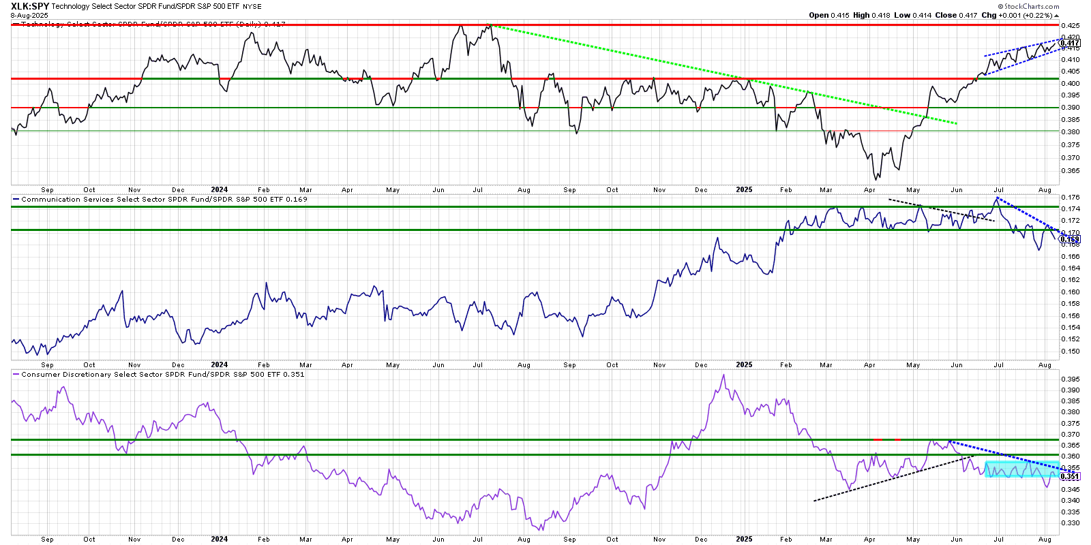Click the Dec 2024 month label under bottom panel

point(701,540)
